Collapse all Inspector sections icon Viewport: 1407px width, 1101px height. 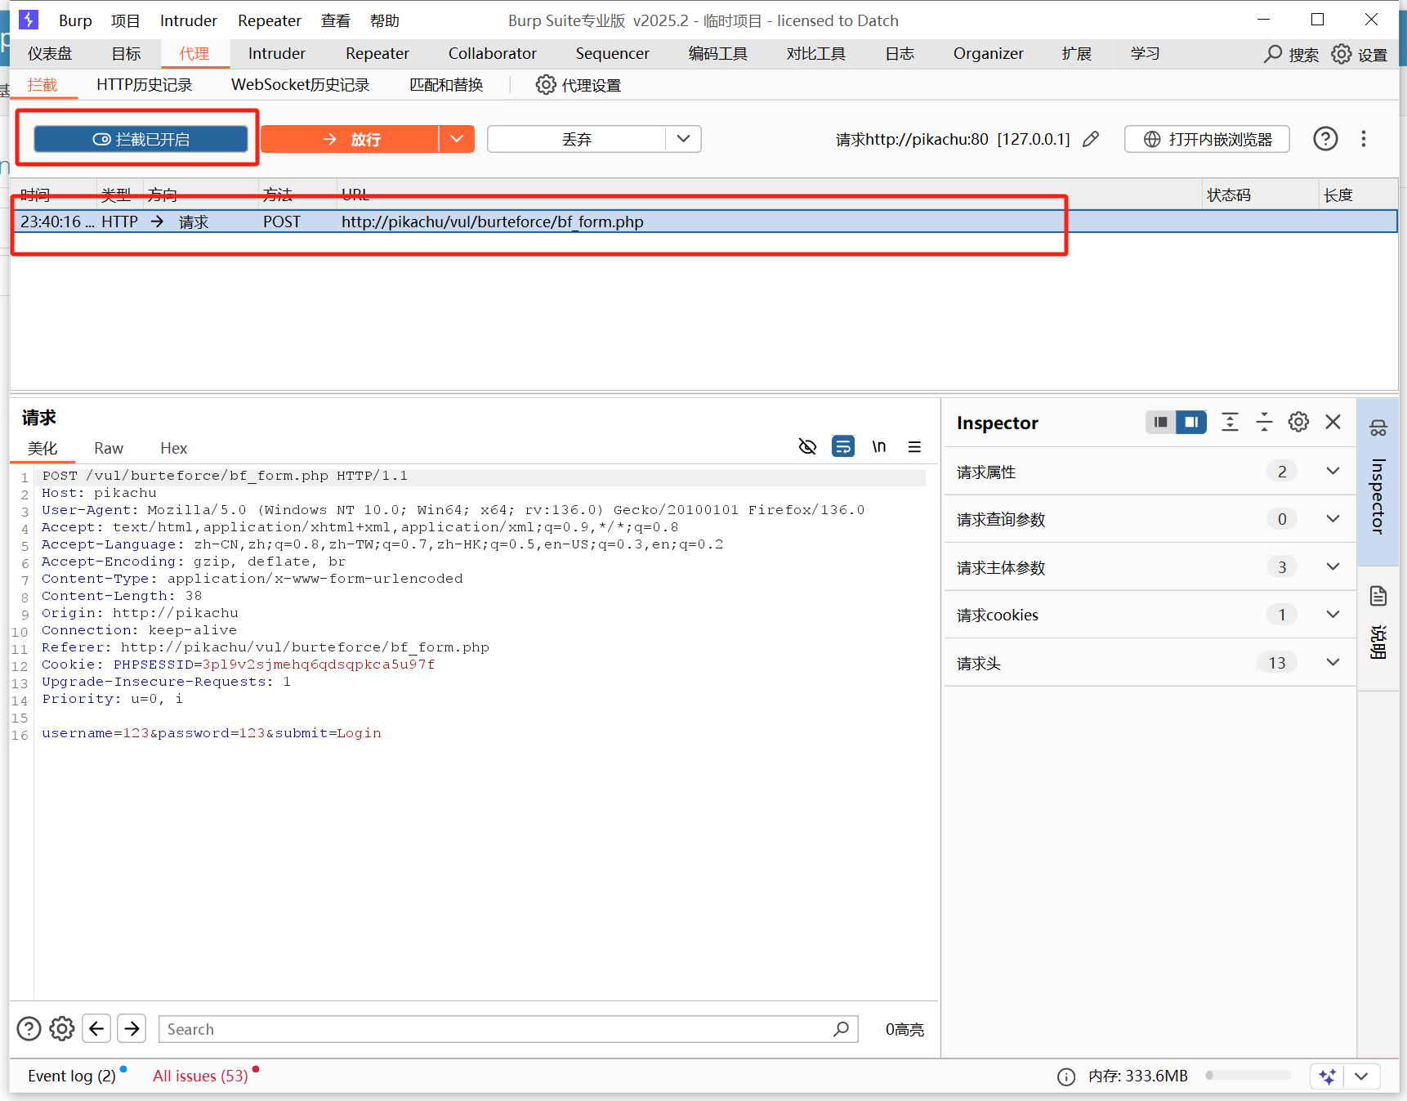(x=1264, y=422)
